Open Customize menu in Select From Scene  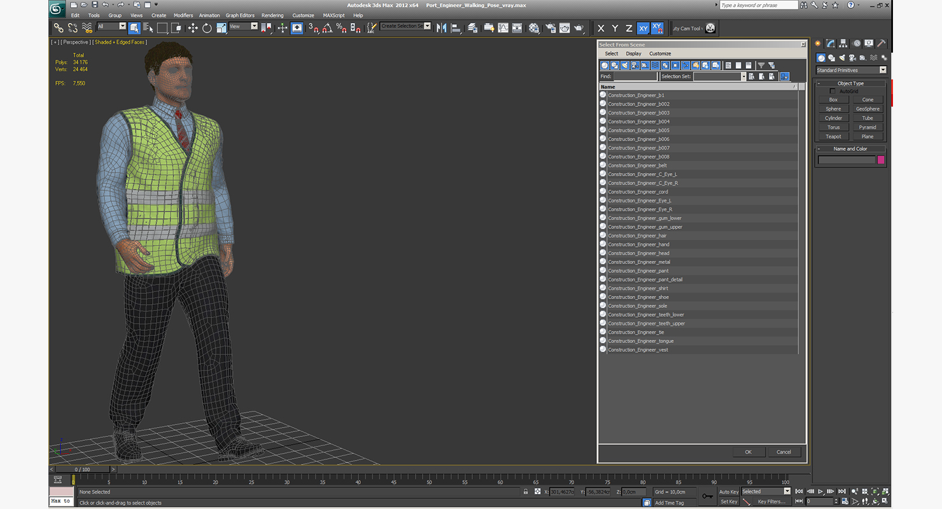tap(660, 53)
